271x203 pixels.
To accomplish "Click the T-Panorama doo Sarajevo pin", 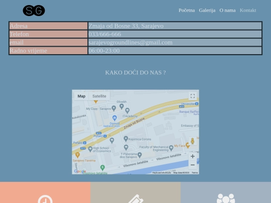I will click(140, 155).
